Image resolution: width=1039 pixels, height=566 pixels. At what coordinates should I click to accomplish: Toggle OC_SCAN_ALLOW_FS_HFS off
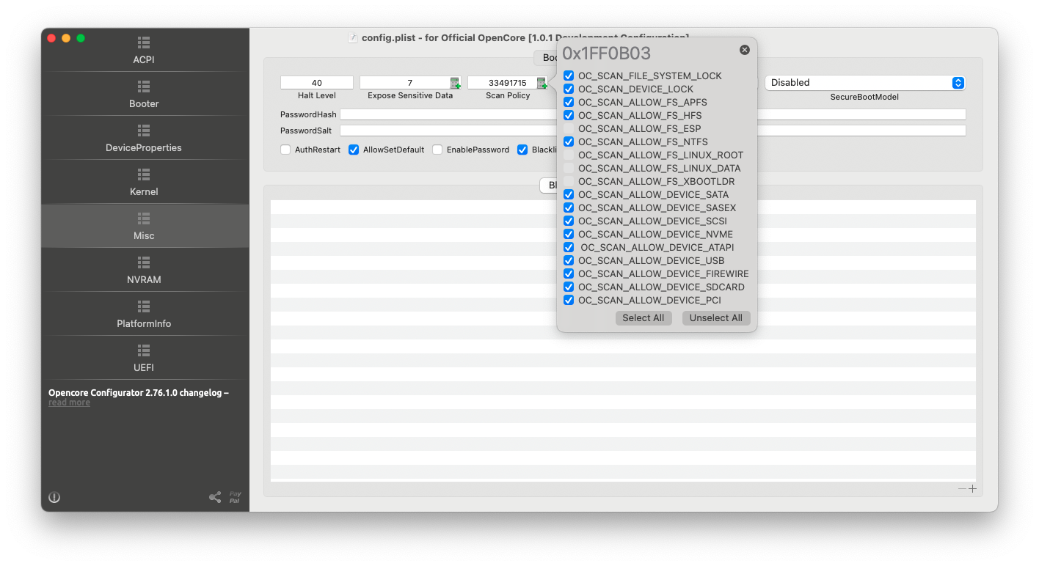click(x=569, y=115)
